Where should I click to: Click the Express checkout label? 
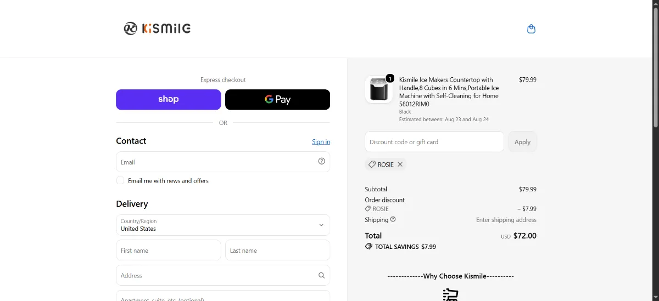tap(223, 79)
